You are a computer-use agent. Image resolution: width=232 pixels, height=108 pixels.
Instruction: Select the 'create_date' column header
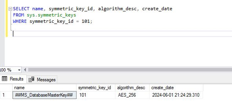coord(163,88)
